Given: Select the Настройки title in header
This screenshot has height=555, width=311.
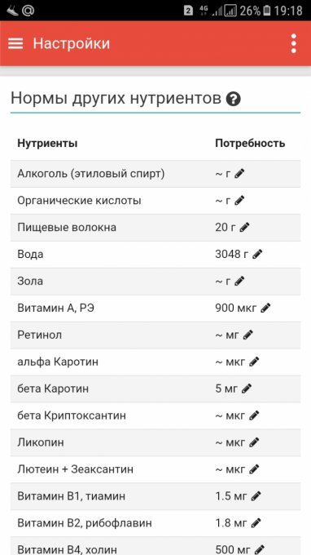Looking at the screenshot, I should click(x=72, y=43).
